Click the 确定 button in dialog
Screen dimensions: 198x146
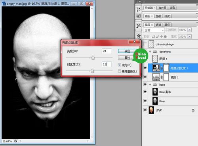[x=127, y=51]
